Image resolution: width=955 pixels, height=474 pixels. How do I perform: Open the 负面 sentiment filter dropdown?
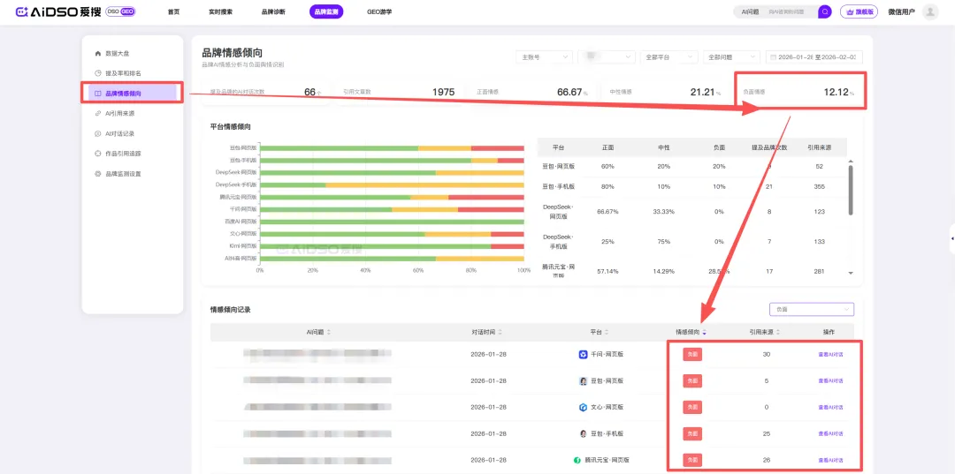811,309
